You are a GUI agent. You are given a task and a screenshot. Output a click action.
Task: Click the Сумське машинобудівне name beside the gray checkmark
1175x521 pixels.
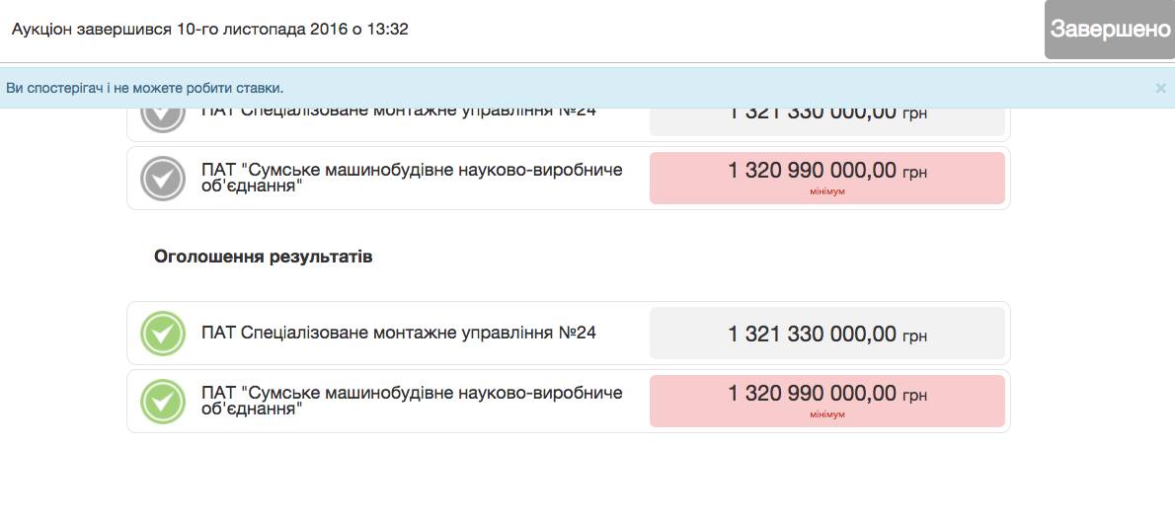pyautogui.click(x=412, y=179)
